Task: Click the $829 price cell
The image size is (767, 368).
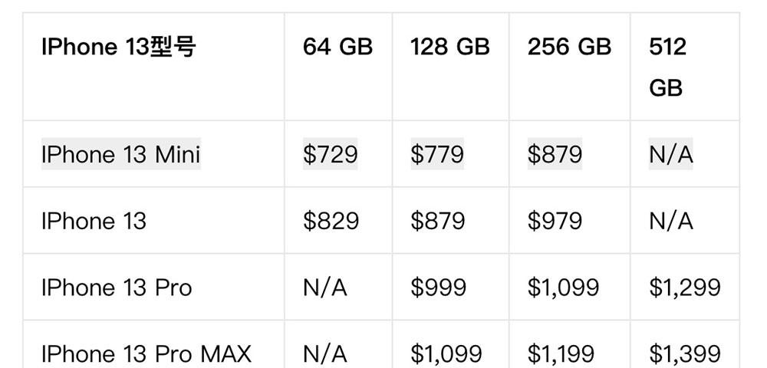Action: [x=331, y=222]
